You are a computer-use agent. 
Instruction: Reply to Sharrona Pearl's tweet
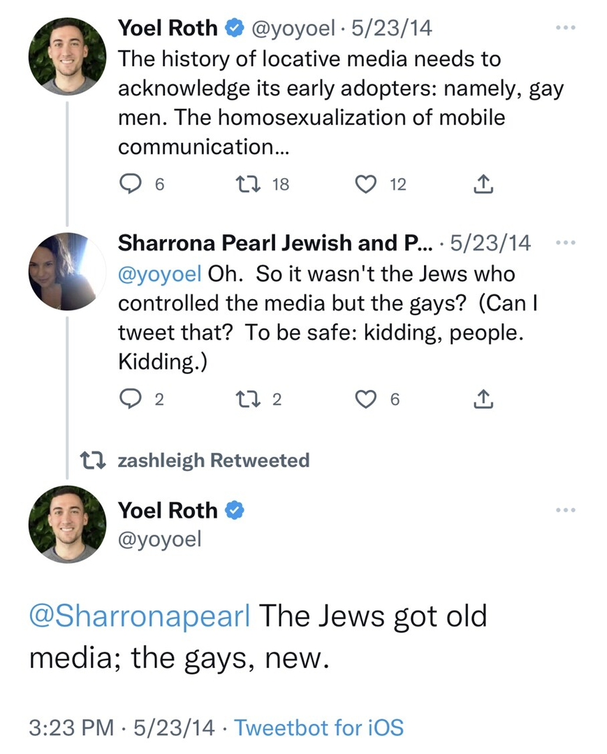[129, 399]
